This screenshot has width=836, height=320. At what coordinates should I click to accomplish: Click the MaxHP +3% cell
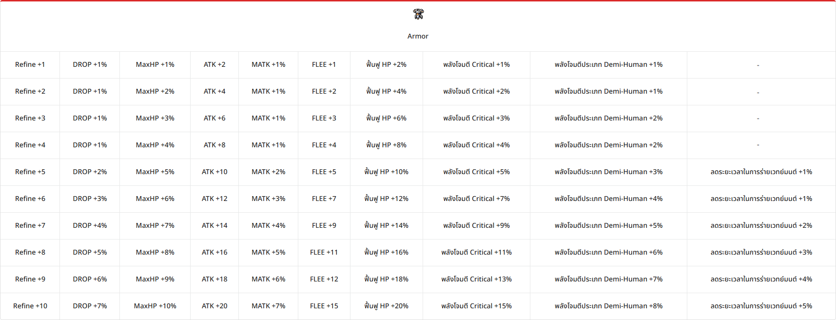(155, 118)
